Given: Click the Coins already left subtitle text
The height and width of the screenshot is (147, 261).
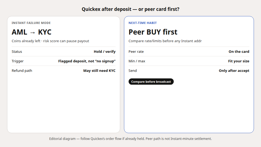Looking at the screenshot, I should click(x=51, y=41).
